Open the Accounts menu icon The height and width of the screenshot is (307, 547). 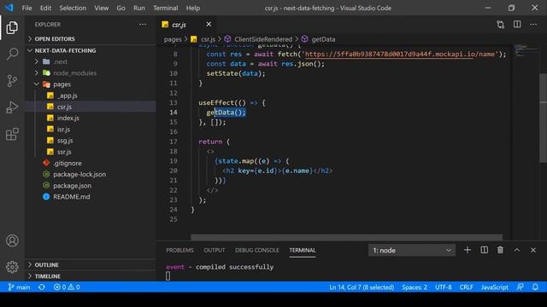(x=12, y=240)
